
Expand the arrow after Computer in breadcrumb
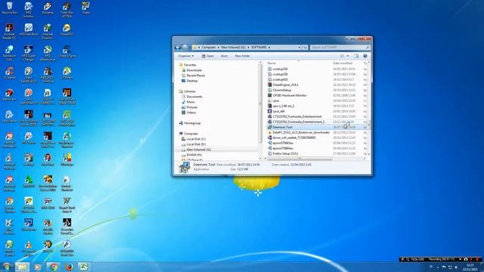tap(219, 47)
